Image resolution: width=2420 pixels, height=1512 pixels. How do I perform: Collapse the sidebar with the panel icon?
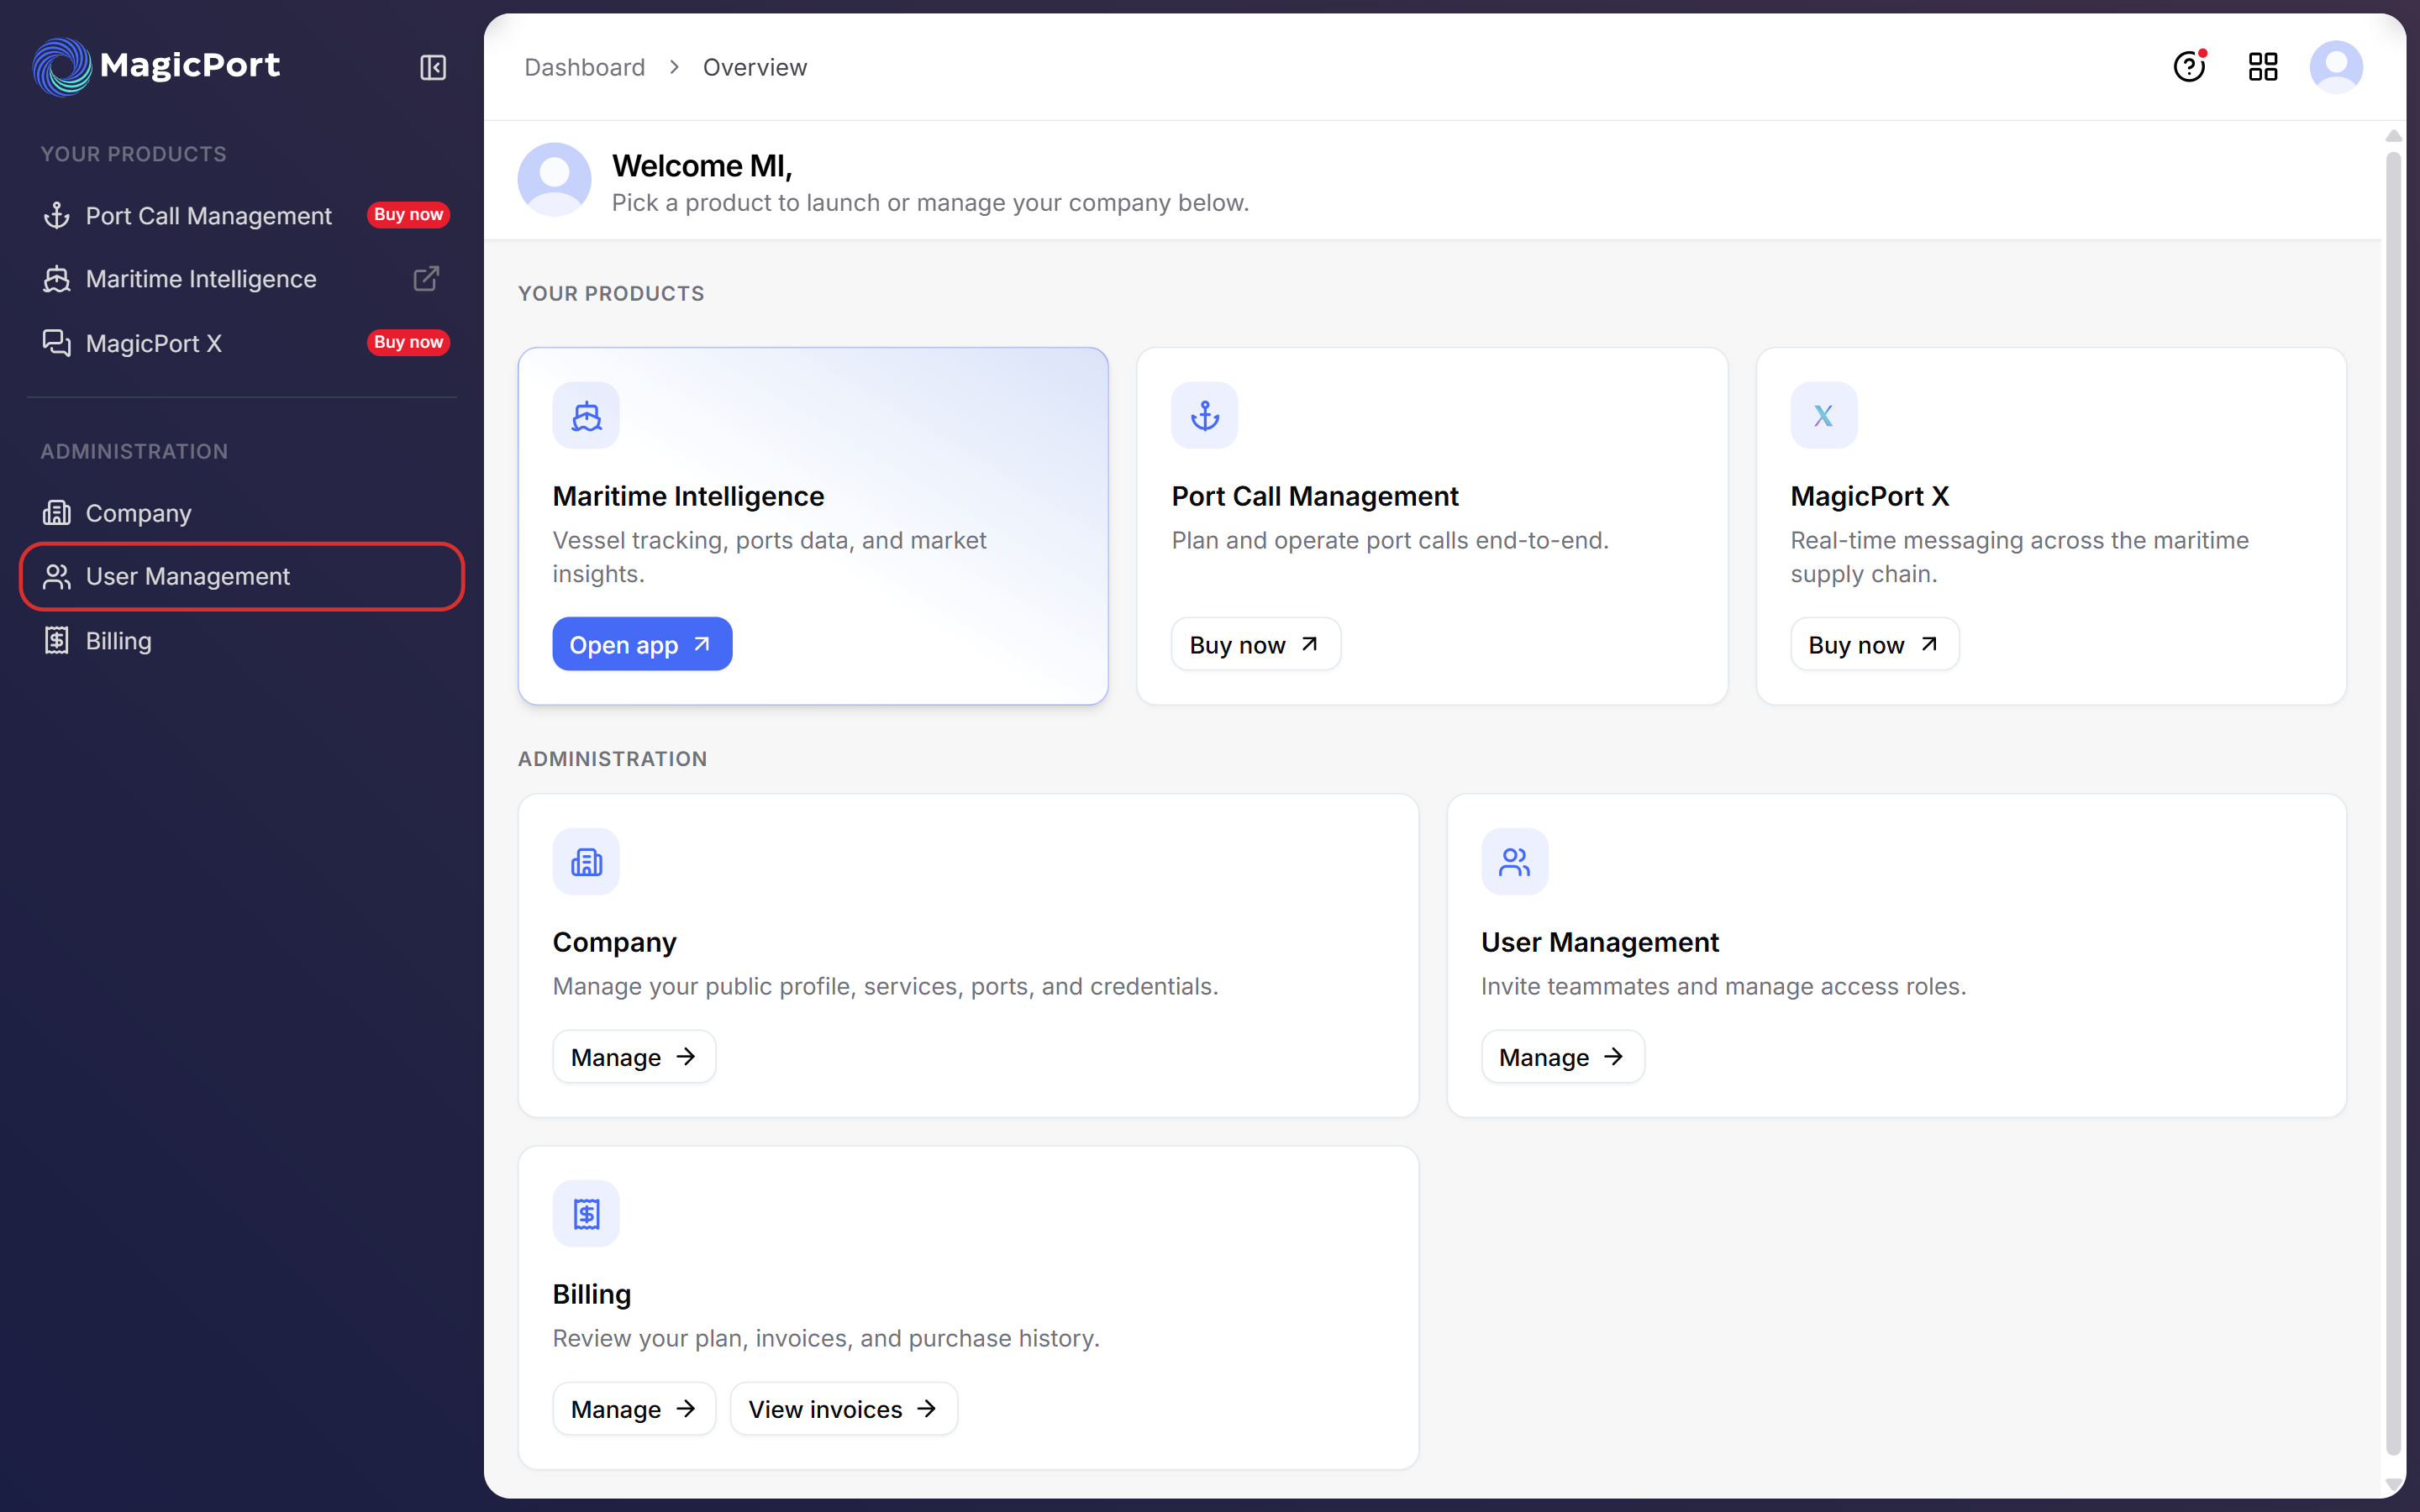click(x=432, y=67)
